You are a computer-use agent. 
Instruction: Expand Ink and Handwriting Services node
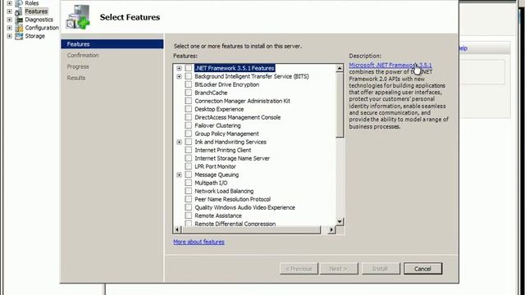(179, 142)
